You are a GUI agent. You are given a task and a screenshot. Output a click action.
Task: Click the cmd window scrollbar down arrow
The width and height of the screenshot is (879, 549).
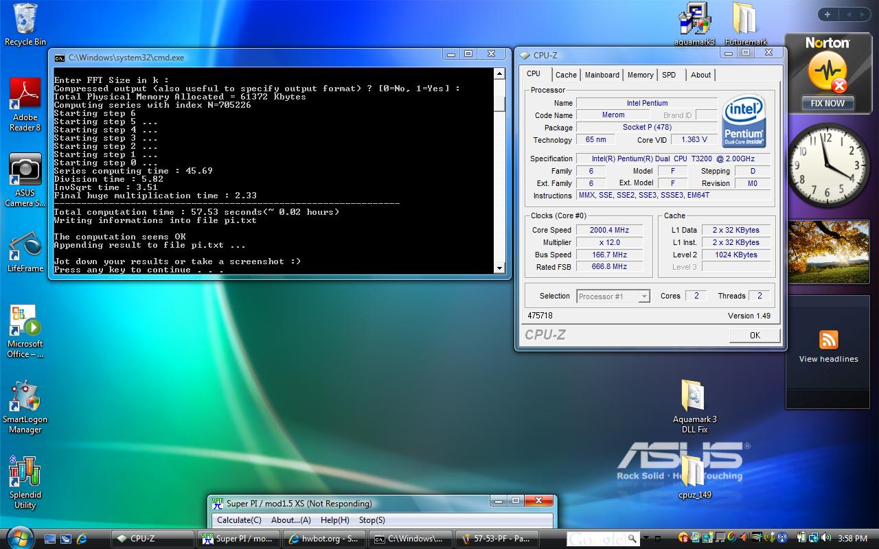[499, 268]
